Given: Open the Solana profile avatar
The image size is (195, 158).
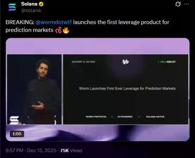Looking at the screenshot, I should (x=12, y=7).
